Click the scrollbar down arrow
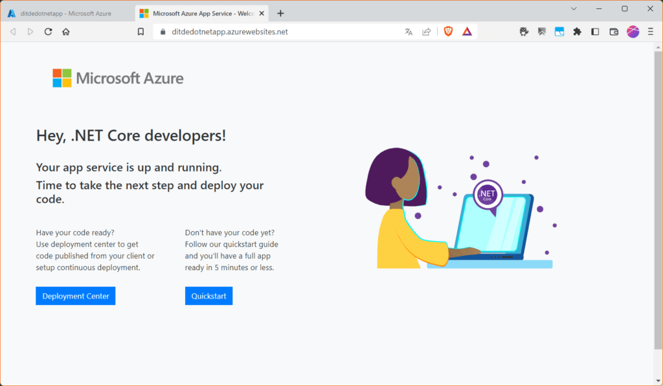Viewport: 663px width, 386px height. click(x=658, y=381)
